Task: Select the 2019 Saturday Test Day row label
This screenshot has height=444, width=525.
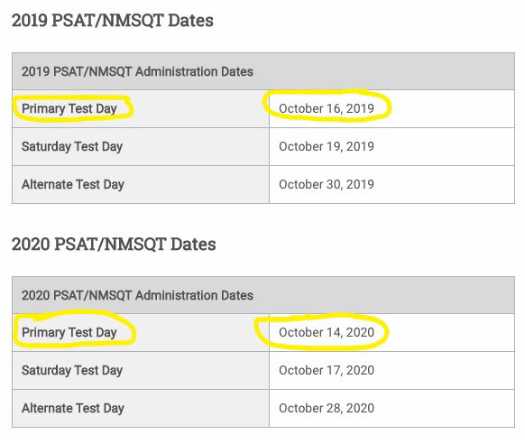Action: tap(72, 147)
